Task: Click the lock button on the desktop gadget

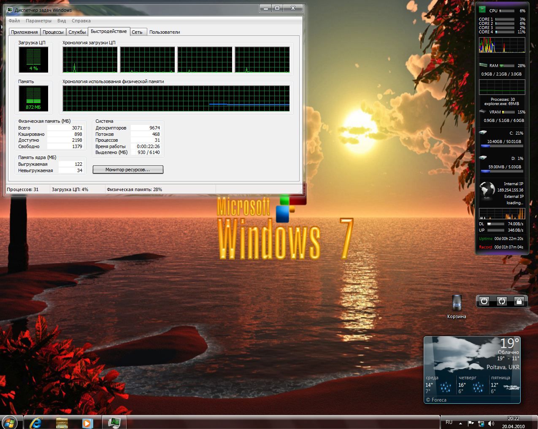Action: pos(519,301)
